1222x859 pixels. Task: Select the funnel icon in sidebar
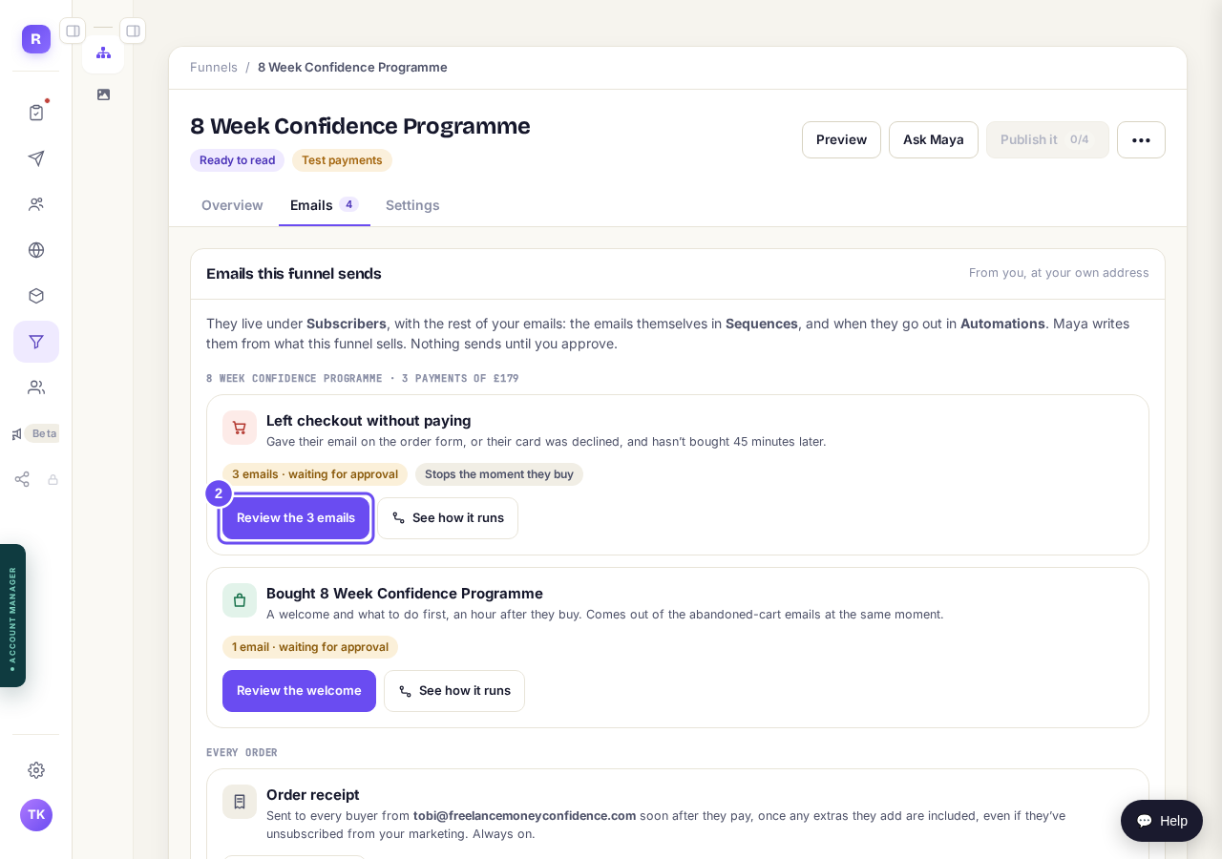click(x=36, y=342)
